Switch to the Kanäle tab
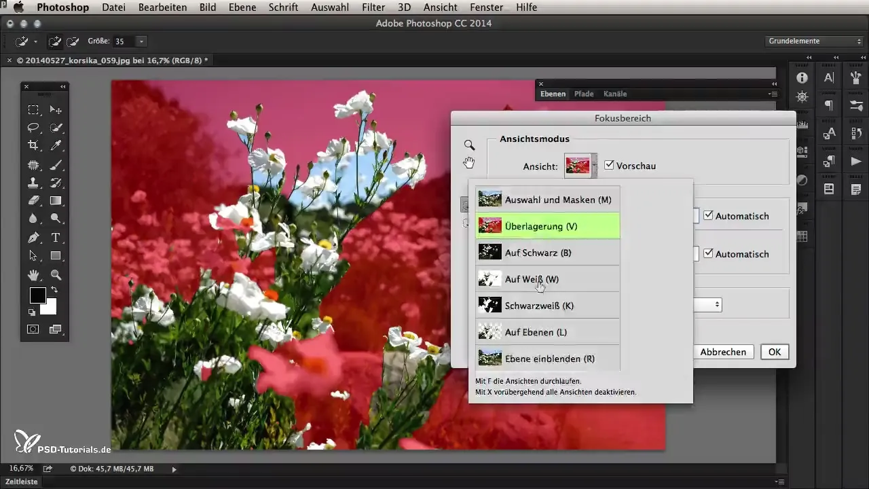Screen dimensions: 869x489 pos(615,94)
